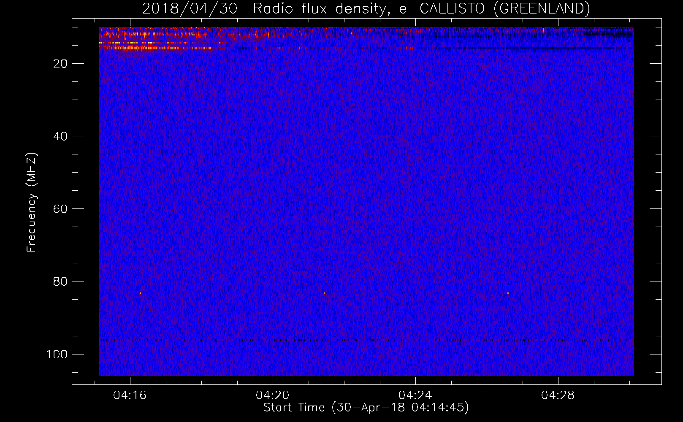Viewport: 683px width, 422px height.
Task: Click the 'Start Time (30-Apr-18 04:14:45)' label
Action: pos(366,408)
